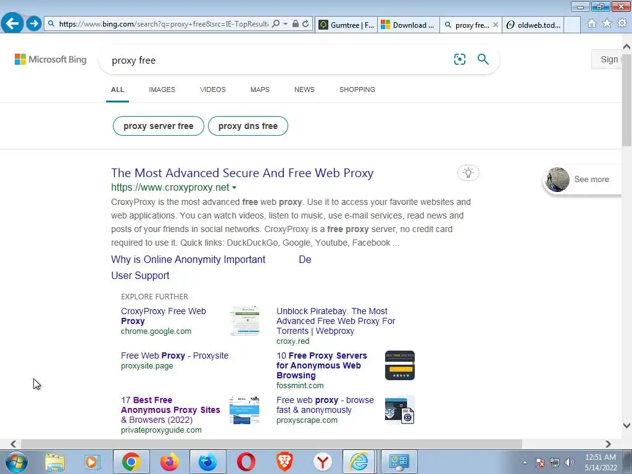The width and height of the screenshot is (632, 474).
Task: Switch to the Download tab
Action: (409, 25)
